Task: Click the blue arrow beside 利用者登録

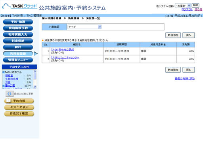Action: point(36,53)
